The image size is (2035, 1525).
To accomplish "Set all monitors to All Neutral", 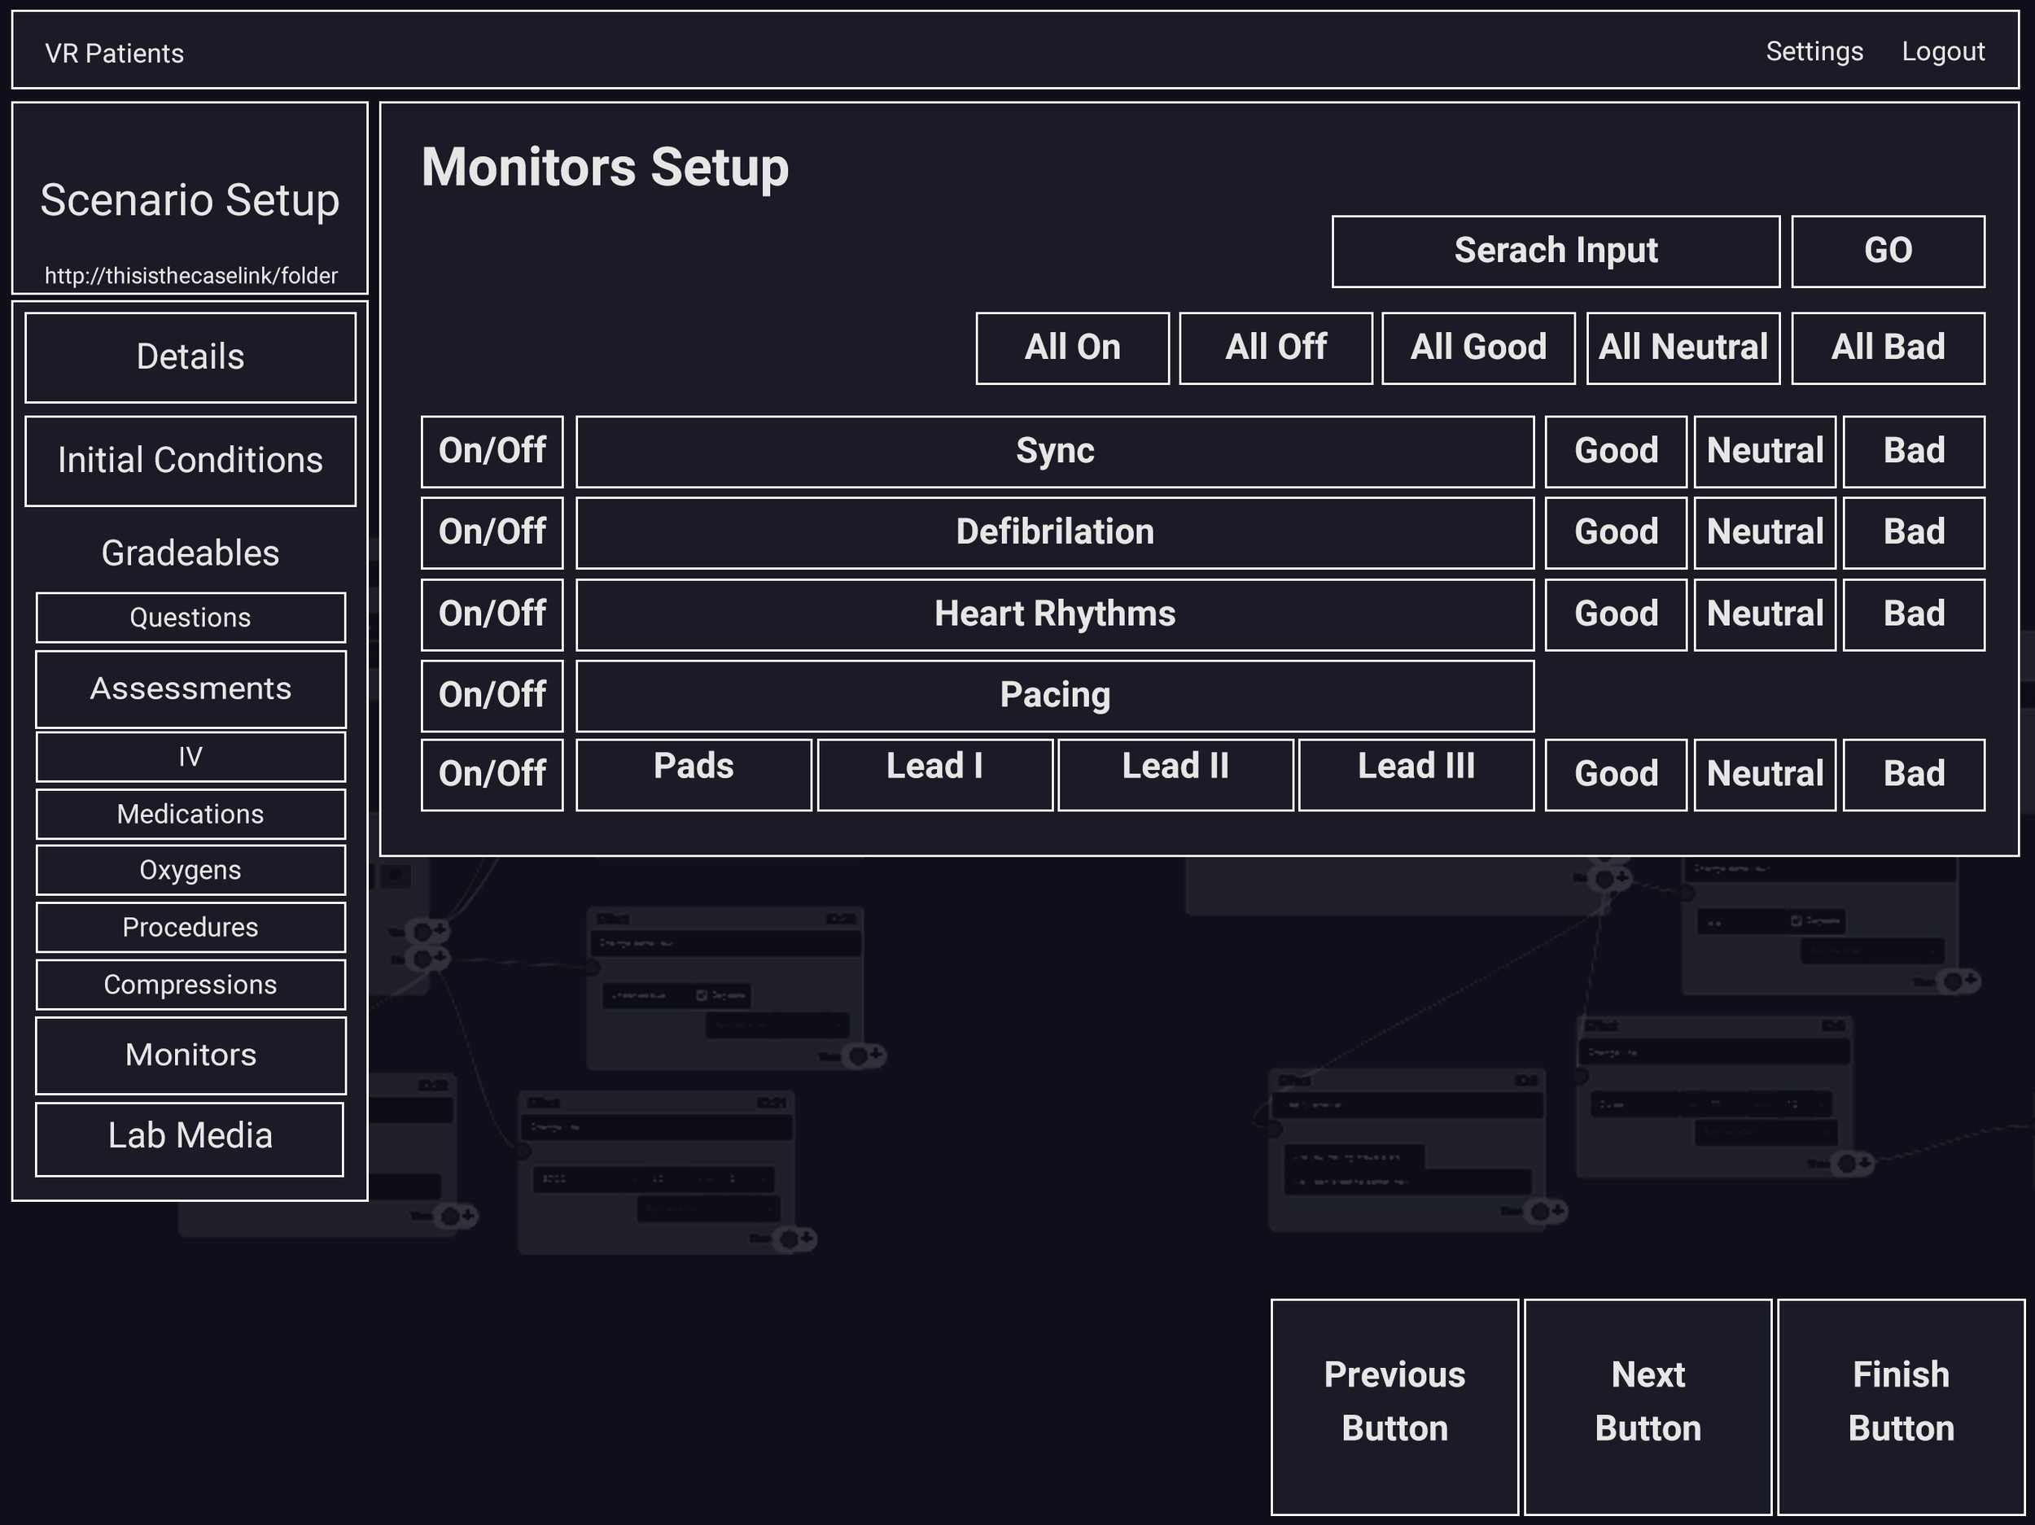I will click(x=1683, y=347).
